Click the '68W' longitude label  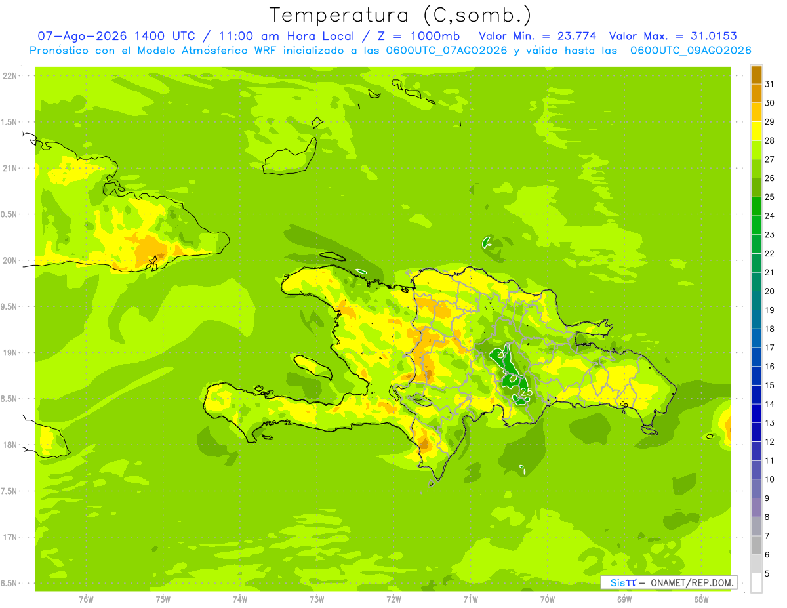pos(701,599)
